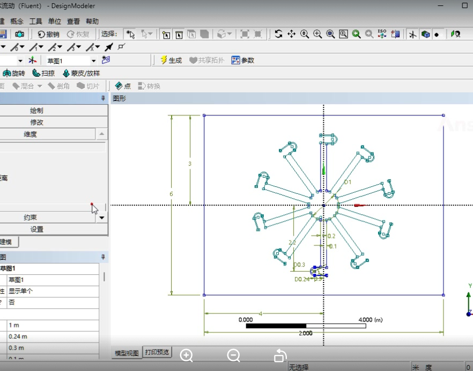Click the 生成 generate lightning button

click(x=171, y=60)
